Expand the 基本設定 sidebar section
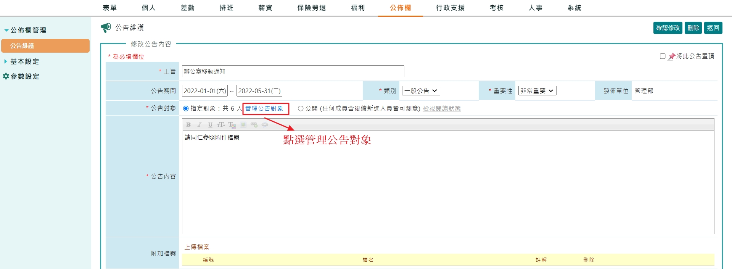732x269 pixels. 22,61
